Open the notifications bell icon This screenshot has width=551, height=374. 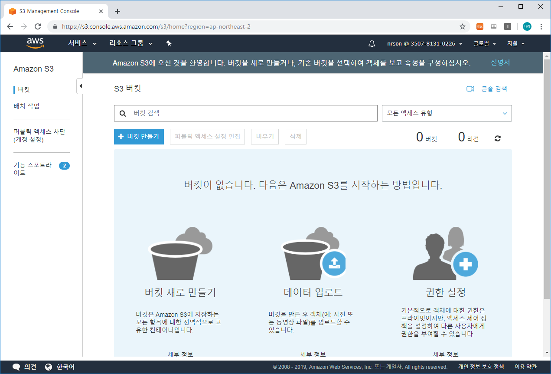[x=372, y=43]
